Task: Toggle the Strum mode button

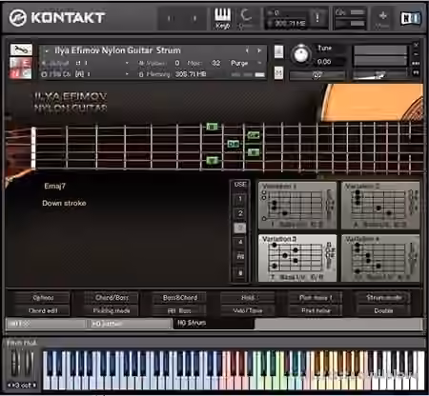Action: [383, 298]
